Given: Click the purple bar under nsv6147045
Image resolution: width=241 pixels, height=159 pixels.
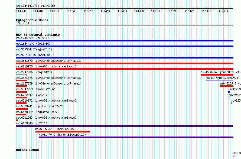Looking at the screenshot, I should pyautogui.click(x=136, y=137).
